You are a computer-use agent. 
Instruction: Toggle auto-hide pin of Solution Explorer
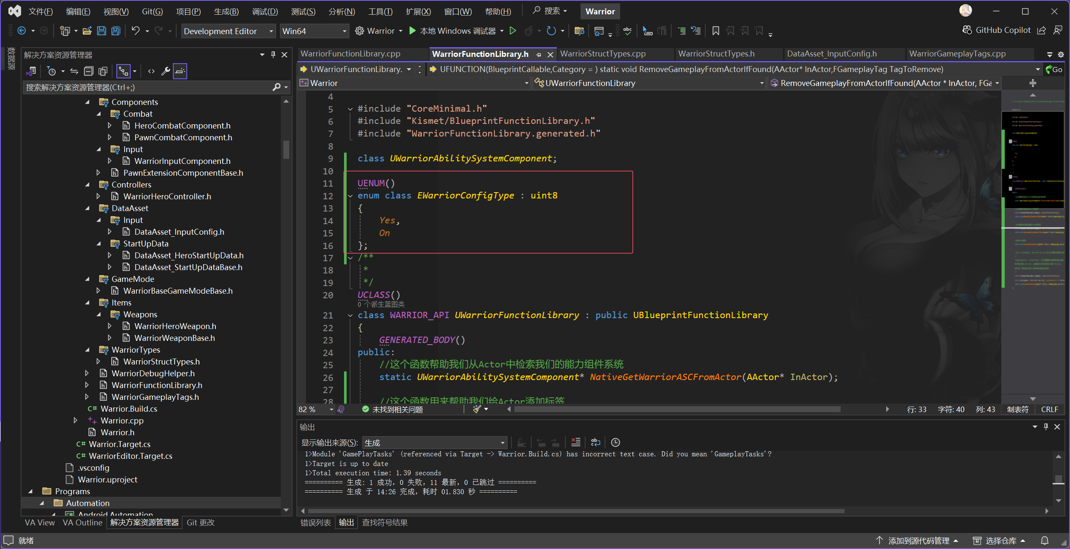point(273,55)
